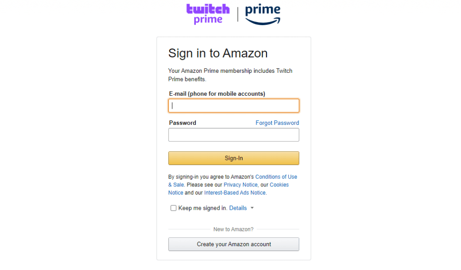Open Interest-Based Ads Notice link
The width and height of the screenshot is (461, 270).
(235, 193)
